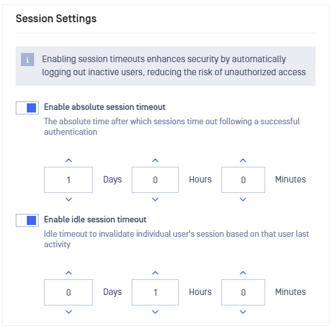The image size is (332, 329).
Task: Increase absolute timeout Days value
Action: [69, 160]
